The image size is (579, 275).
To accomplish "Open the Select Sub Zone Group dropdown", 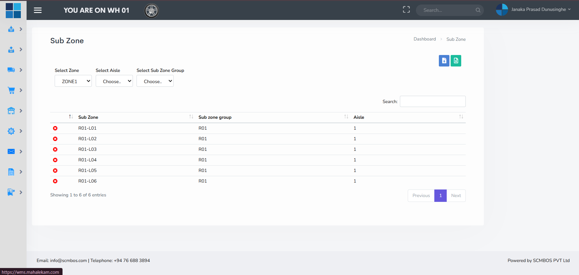I will pyautogui.click(x=155, y=81).
